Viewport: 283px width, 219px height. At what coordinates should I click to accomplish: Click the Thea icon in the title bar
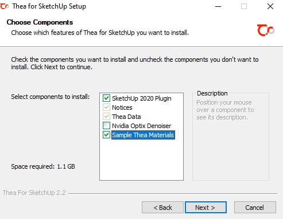tap(5, 6)
